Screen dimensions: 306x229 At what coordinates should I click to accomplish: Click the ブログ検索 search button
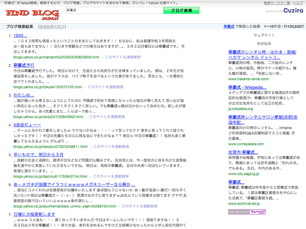point(181,10)
